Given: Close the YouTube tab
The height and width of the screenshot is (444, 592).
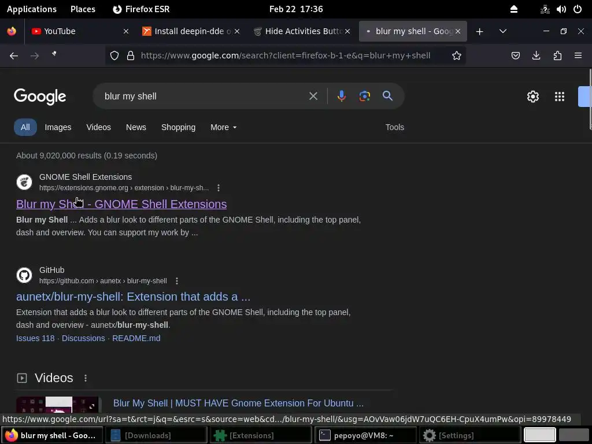Looking at the screenshot, I should point(126,31).
